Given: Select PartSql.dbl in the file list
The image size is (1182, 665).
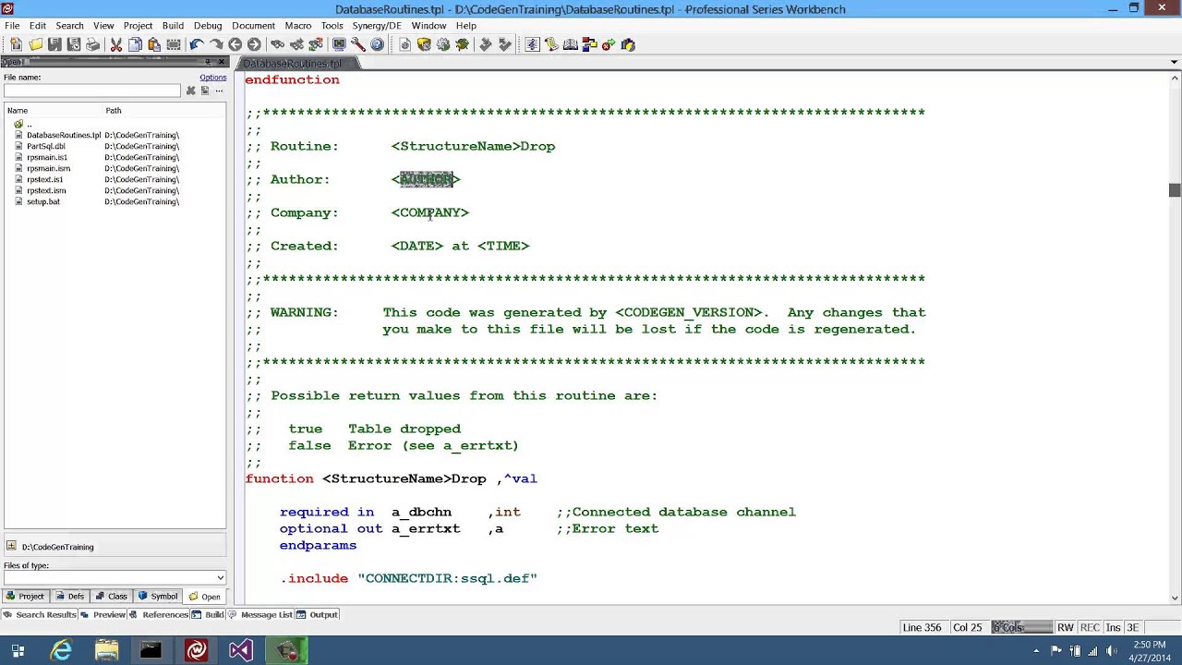Looking at the screenshot, I should pyautogui.click(x=45, y=146).
